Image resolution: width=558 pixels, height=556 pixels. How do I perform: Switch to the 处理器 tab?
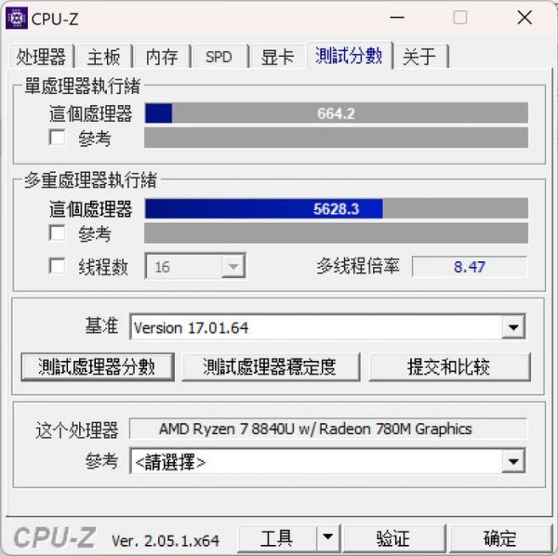(41, 57)
